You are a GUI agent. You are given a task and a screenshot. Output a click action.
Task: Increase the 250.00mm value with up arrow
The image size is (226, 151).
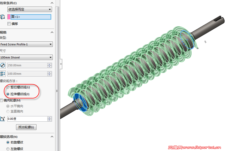(x=49, y=64)
